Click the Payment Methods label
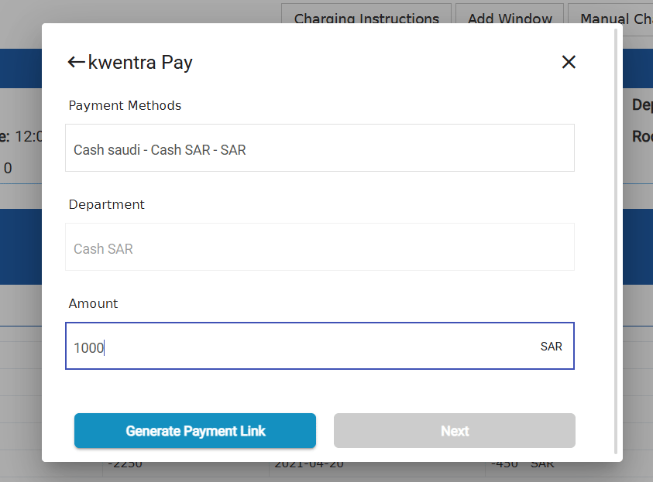653x482 pixels. pyautogui.click(x=125, y=106)
